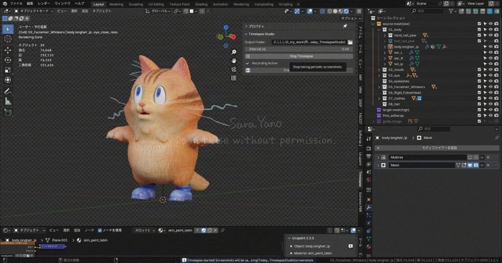The height and width of the screenshot is (263, 502).
Task: Open the レンダー menu
Action: click(x=44, y=3)
